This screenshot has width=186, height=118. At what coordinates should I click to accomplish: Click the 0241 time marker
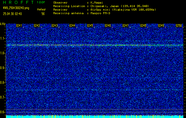[19, 26]
